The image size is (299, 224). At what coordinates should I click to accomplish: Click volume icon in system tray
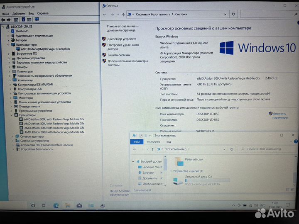point(256,205)
